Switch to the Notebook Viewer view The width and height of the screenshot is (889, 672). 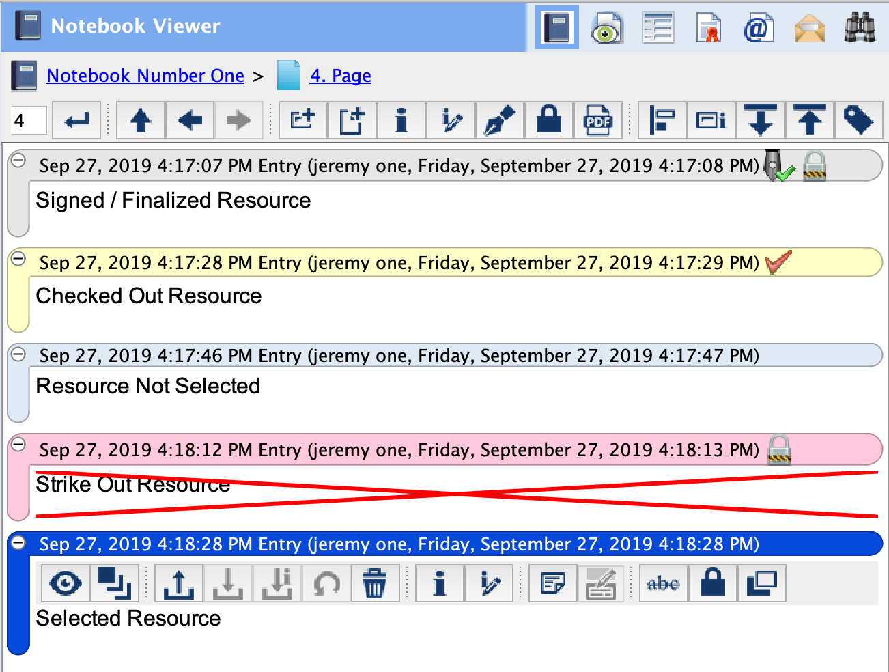556,27
